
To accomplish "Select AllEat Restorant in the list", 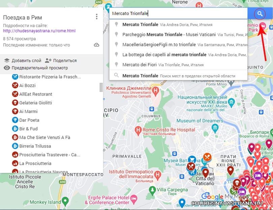I will coord(36,94).
